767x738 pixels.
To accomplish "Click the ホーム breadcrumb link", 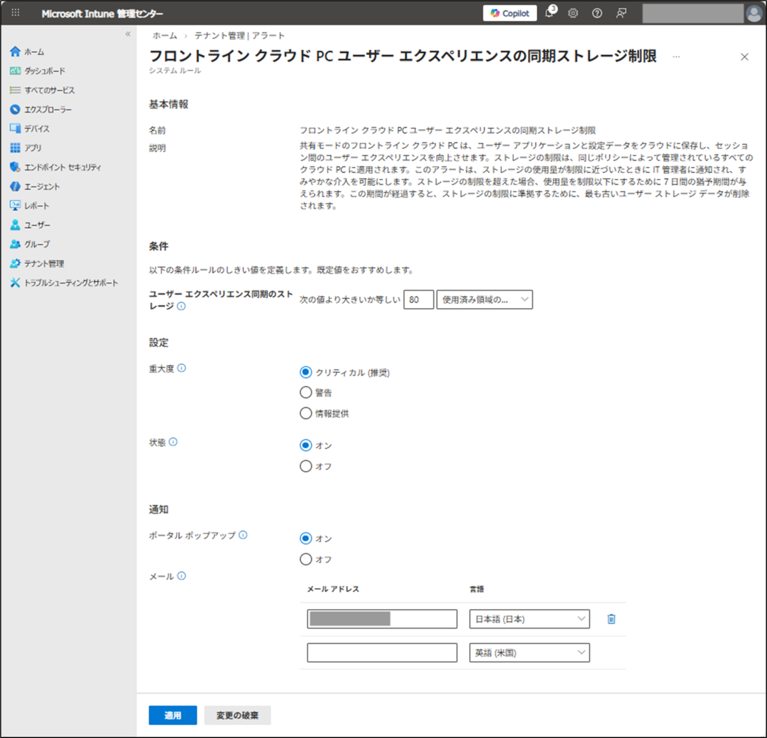I will click(x=165, y=36).
